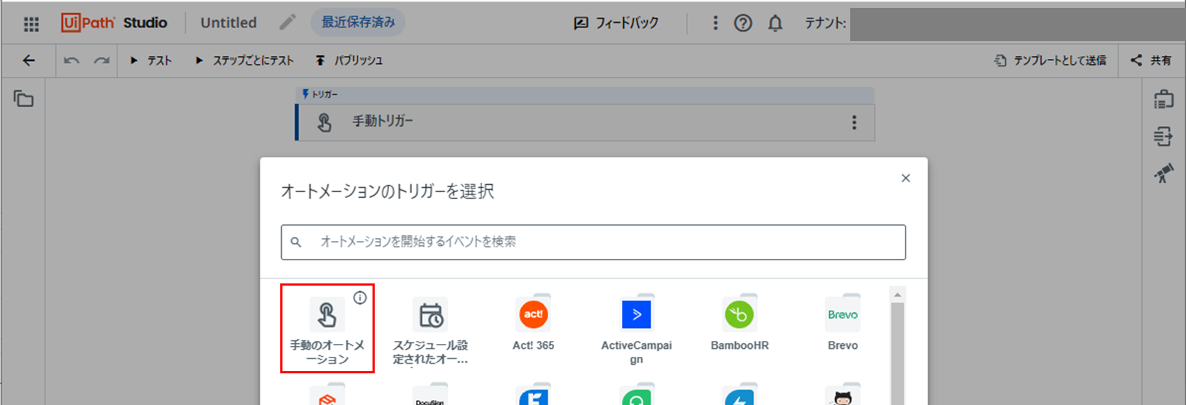Viewport: 1186px width, 405px height.
Task: Open the data manager panel icon
Action: pos(1164,136)
